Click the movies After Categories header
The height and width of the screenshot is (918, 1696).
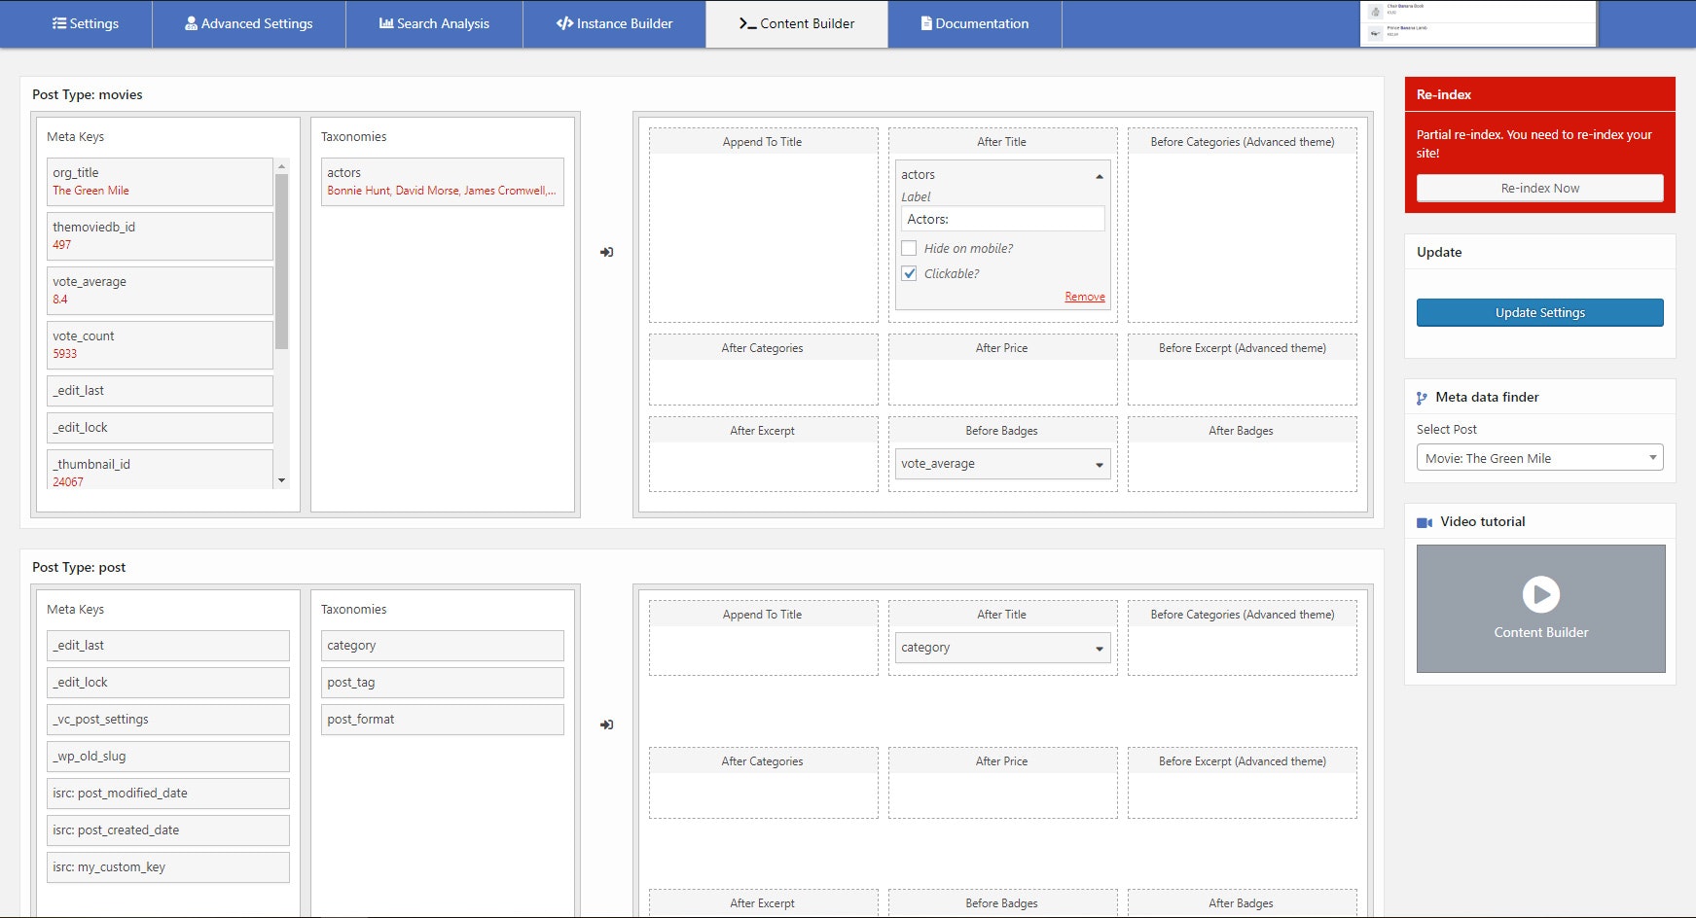763,348
